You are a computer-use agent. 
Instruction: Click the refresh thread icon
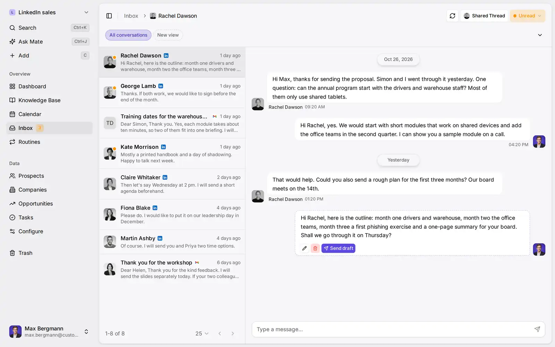(452, 16)
